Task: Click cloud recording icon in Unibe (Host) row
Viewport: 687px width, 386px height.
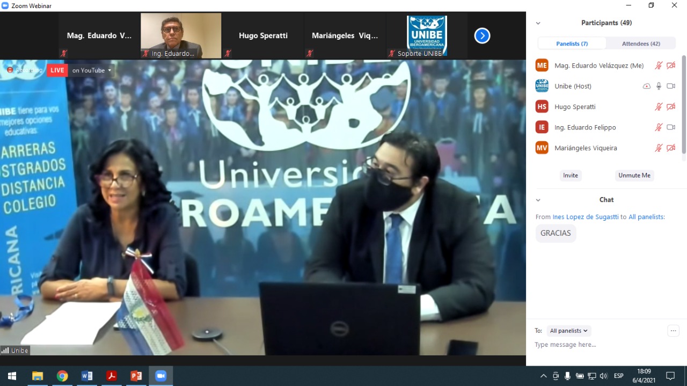Action: coord(647,86)
